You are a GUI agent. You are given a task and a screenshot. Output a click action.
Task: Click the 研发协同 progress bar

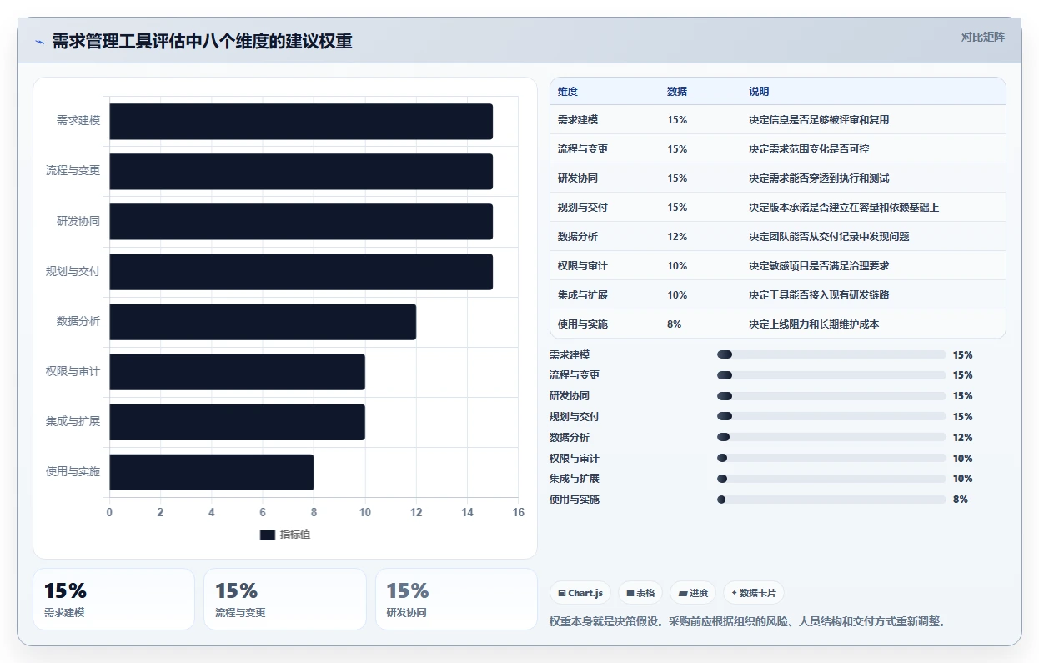click(831, 396)
